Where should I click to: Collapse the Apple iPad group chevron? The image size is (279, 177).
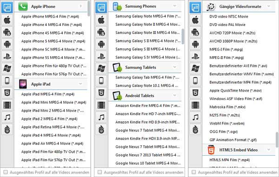tap(80, 84)
